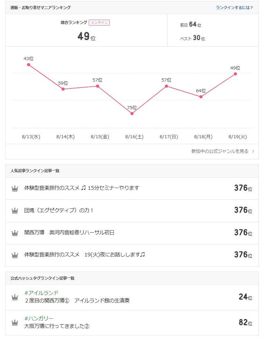Image resolution: width=263 pixels, height=338 pixels.
Task: Click crown icon beside 団塊（エグゼクティブ）の力 article
Action: point(15,210)
